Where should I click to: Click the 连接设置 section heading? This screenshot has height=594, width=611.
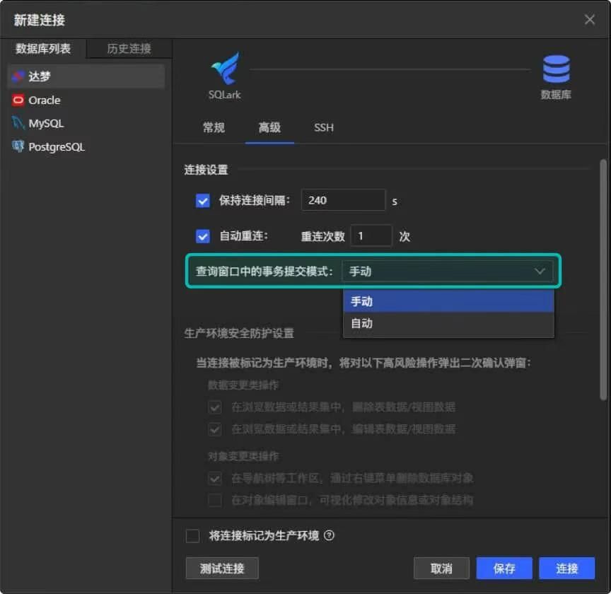tap(206, 170)
